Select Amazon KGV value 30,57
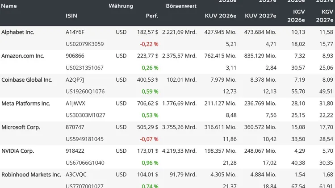Viewport: 335px width, 188px height. [298, 68]
